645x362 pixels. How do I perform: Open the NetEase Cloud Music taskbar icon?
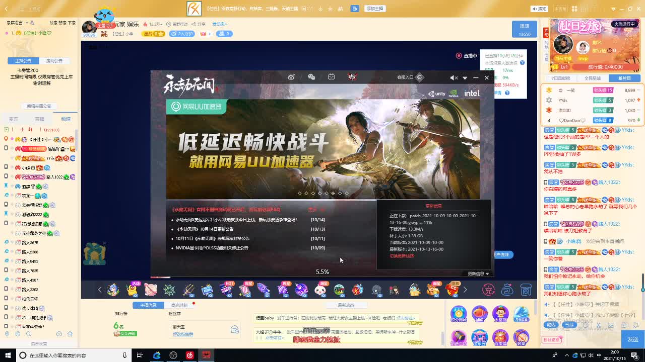[189, 355]
